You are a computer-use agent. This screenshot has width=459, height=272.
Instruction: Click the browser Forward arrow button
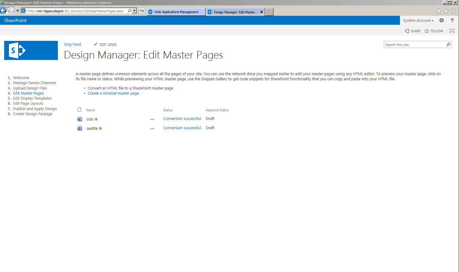click(x=11, y=11)
